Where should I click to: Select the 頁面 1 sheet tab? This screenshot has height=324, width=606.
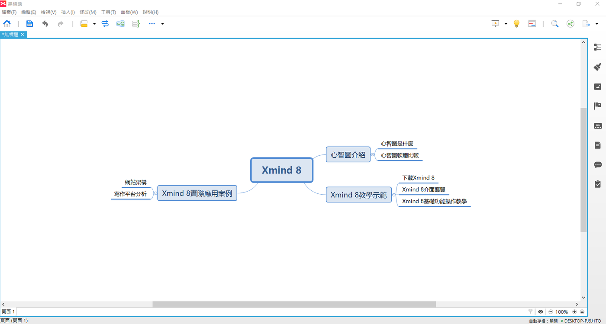[8, 311]
